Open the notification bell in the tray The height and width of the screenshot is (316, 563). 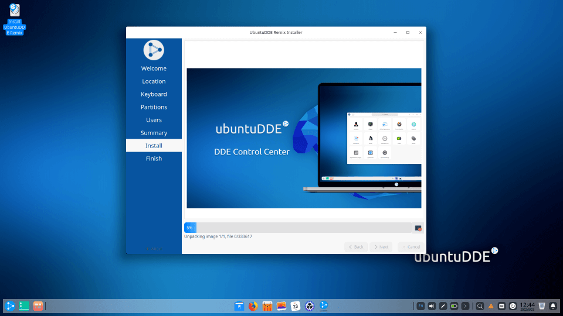coord(552,305)
